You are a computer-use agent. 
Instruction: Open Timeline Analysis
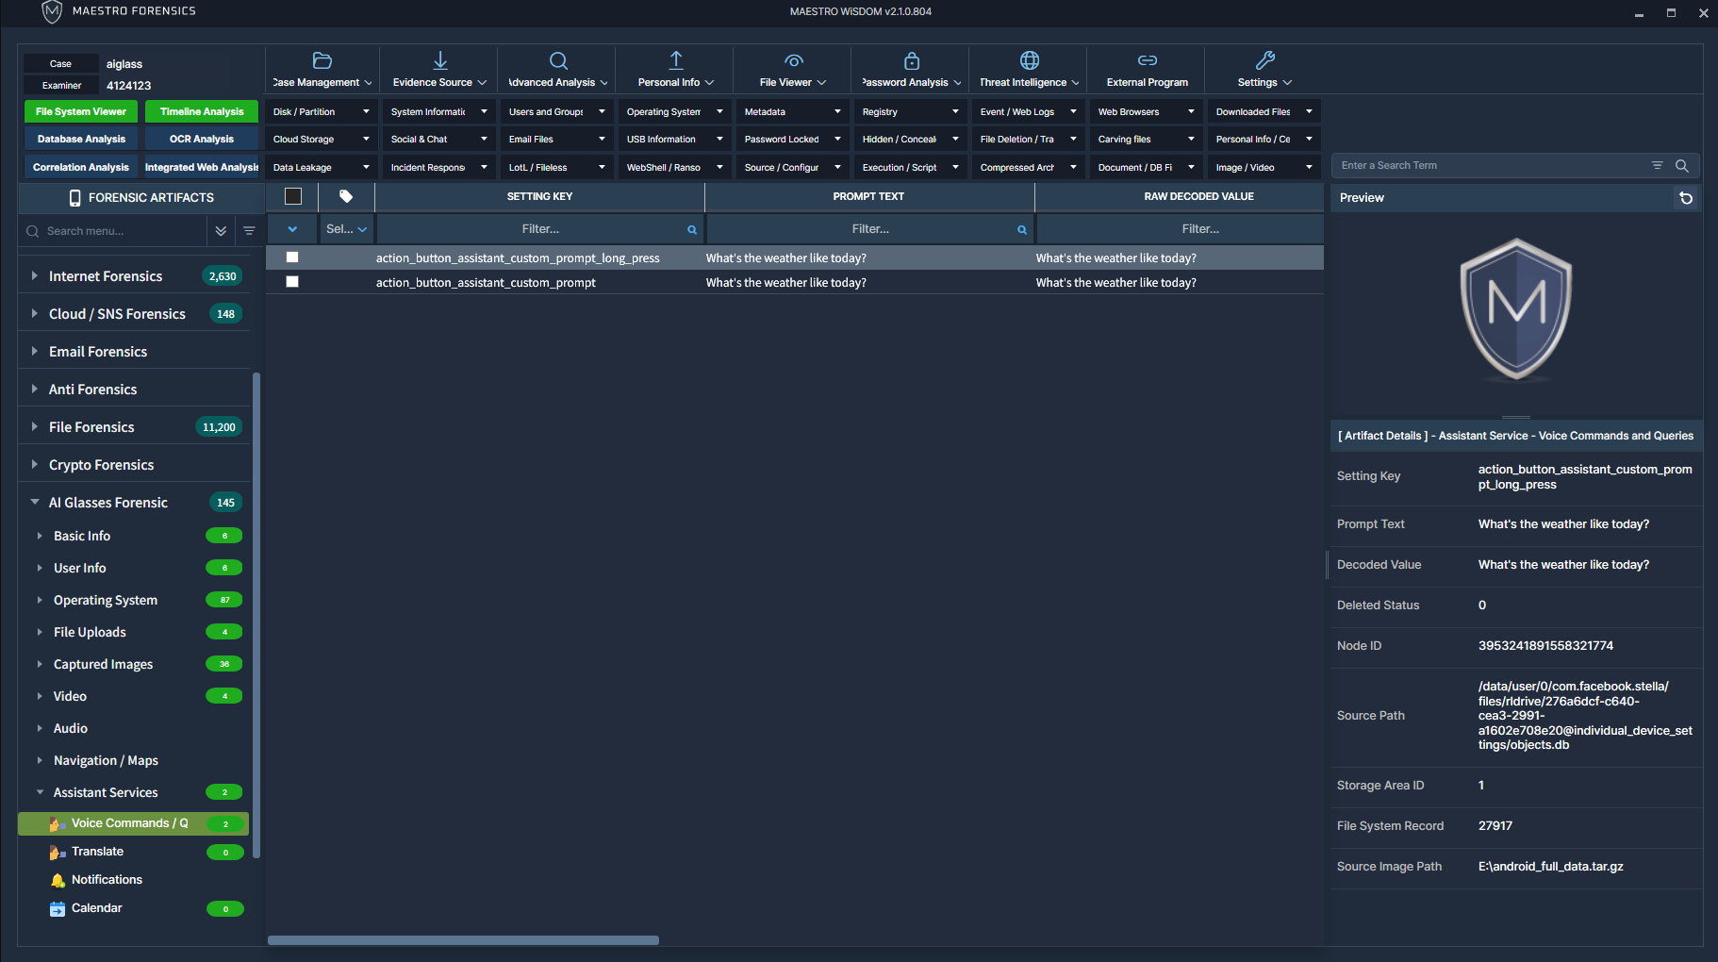pos(202,111)
